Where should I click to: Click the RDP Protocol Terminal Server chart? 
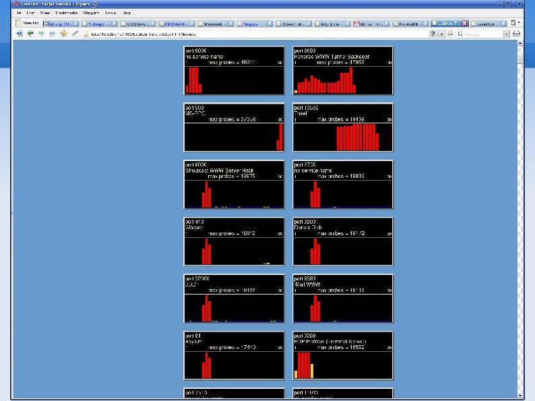[x=343, y=356]
